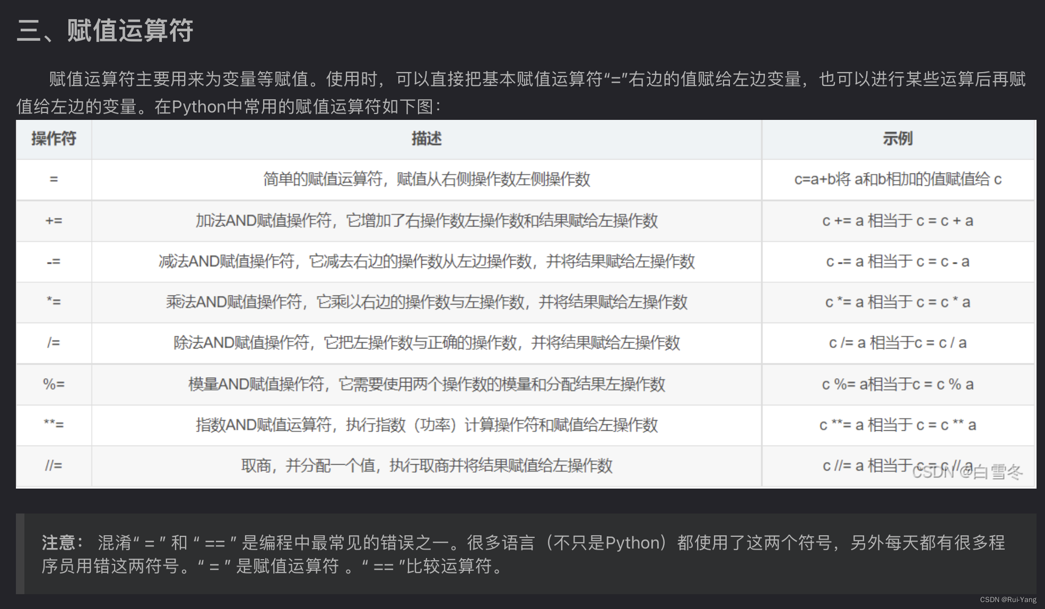
Task: Click the '=' operator cell
Action: point(54,179)
